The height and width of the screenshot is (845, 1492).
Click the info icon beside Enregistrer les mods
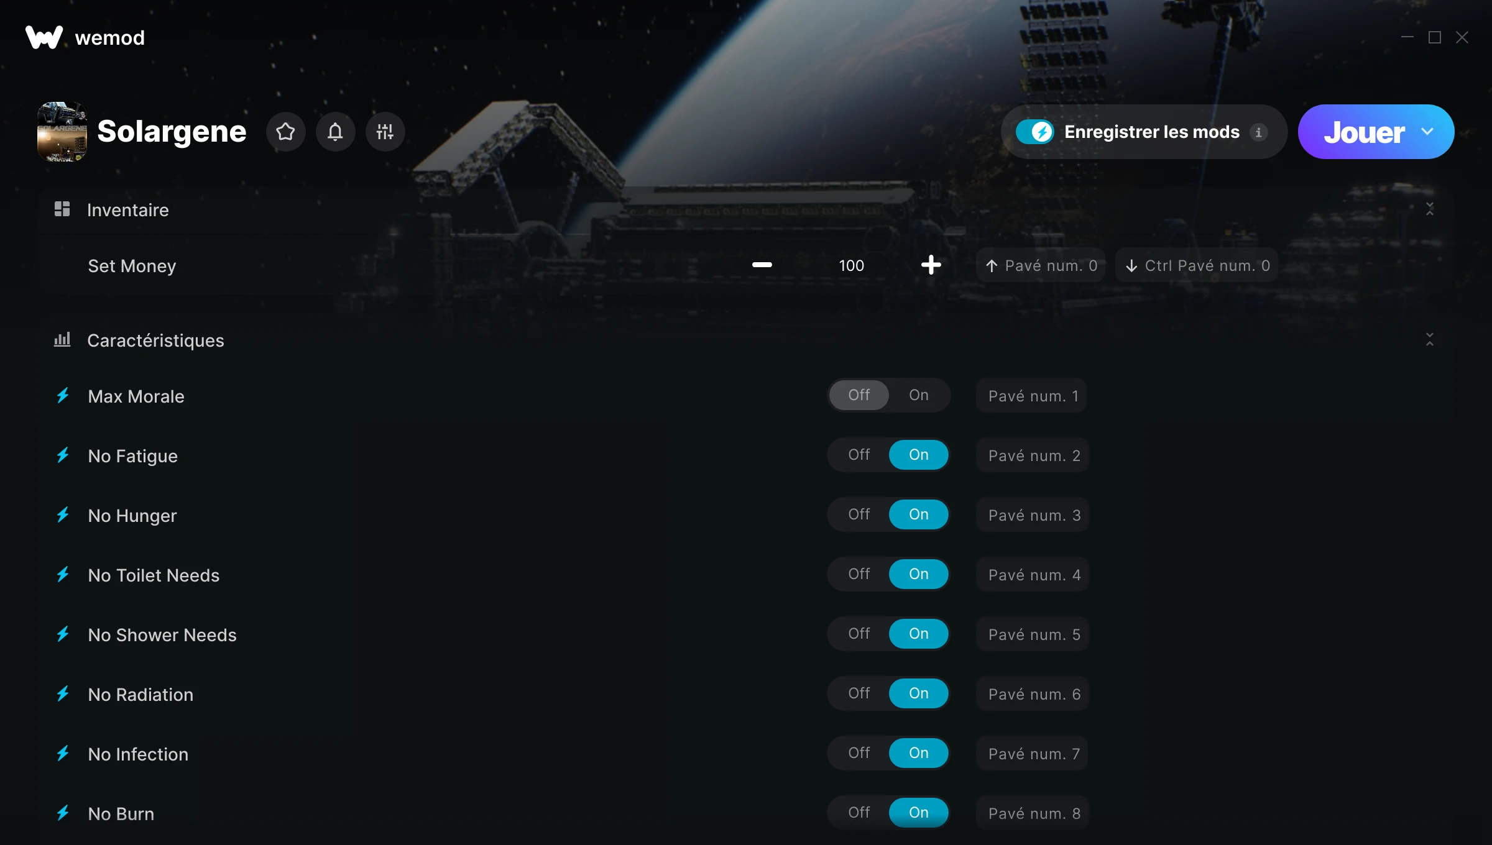point(1258,132)
